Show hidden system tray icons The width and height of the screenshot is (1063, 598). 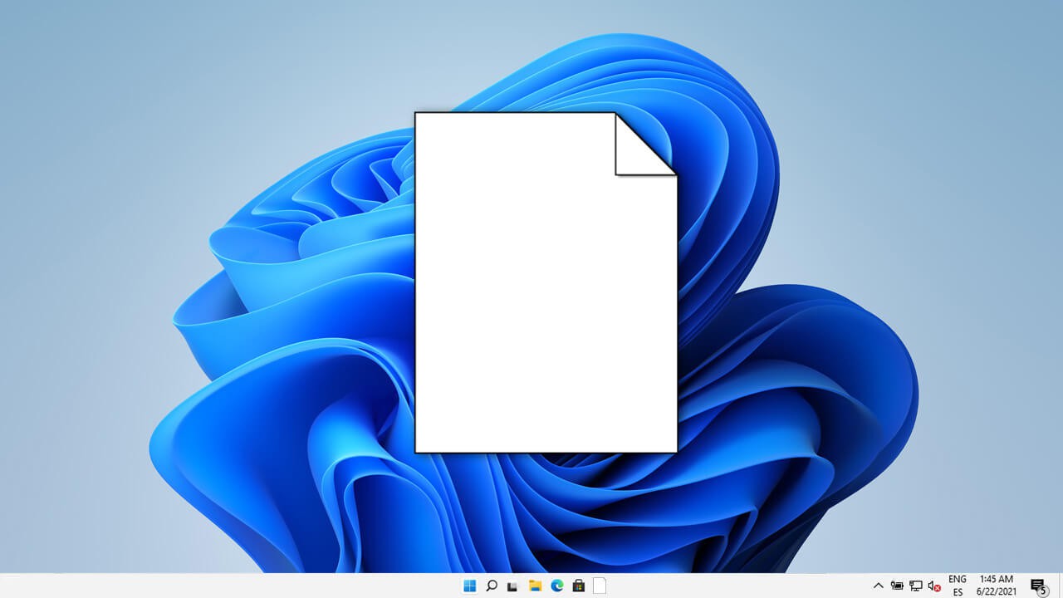click(x=878, y=586)
